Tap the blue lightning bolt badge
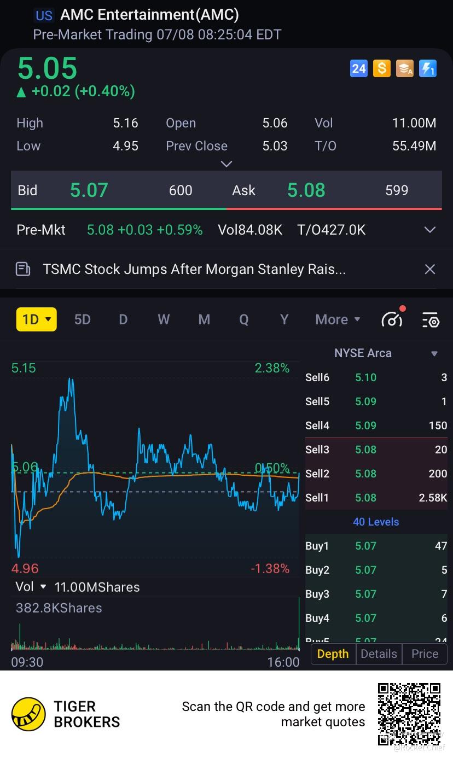This screenshot has width=453, height=758. 427,68
